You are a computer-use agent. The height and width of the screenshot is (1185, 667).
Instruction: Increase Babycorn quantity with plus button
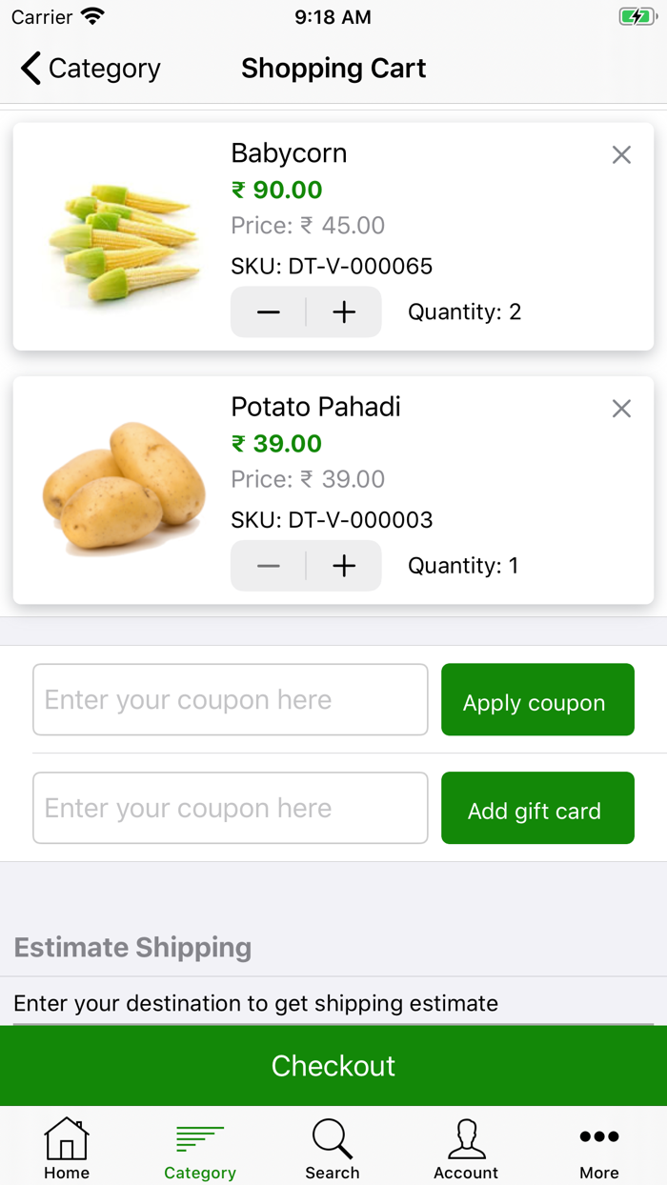pos(344,312)
